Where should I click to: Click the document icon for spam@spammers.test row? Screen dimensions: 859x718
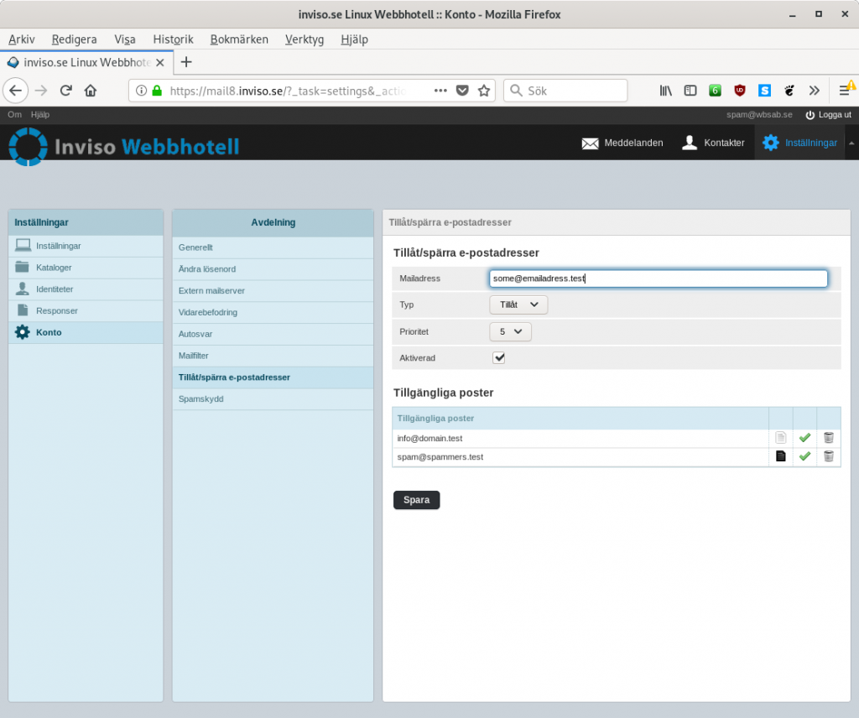(780, 456)
